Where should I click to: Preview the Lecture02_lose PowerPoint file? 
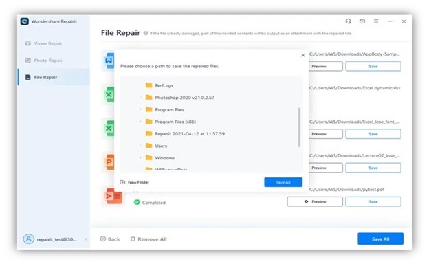(325, 168)
